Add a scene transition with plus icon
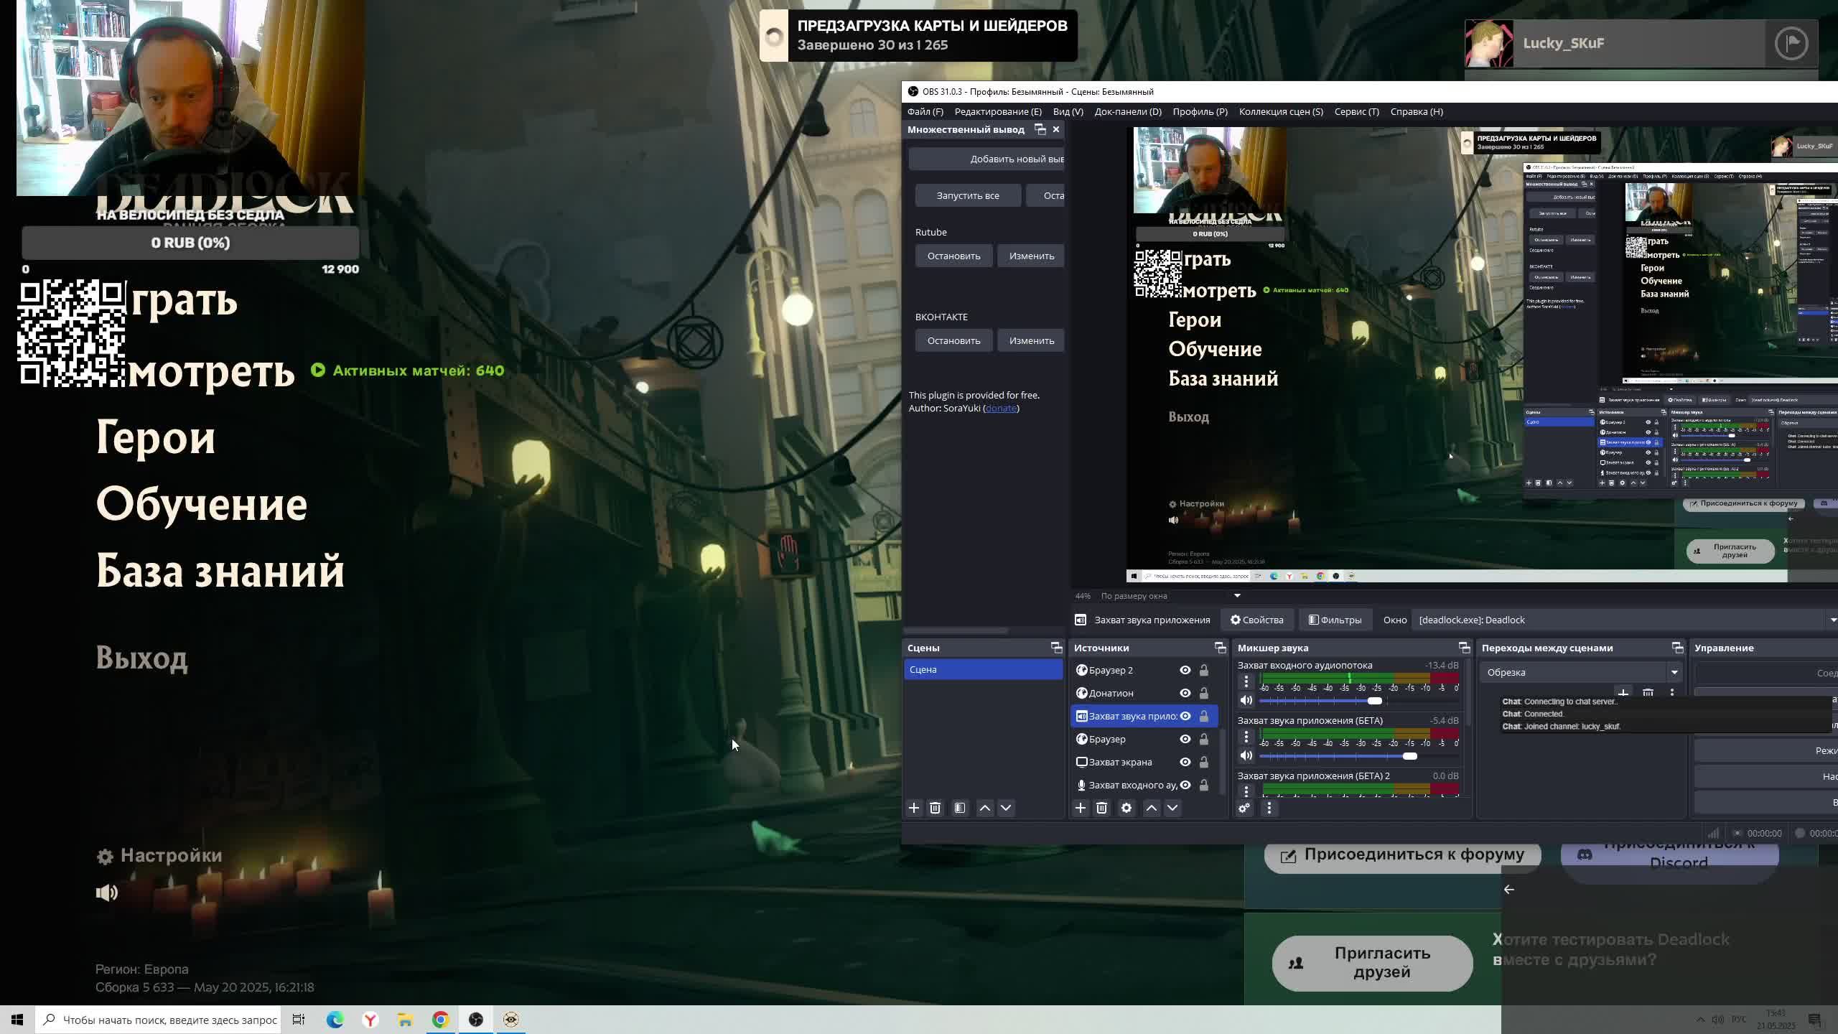Viewport: 1838px width, 1034px height. click(x=1623, y=693)
